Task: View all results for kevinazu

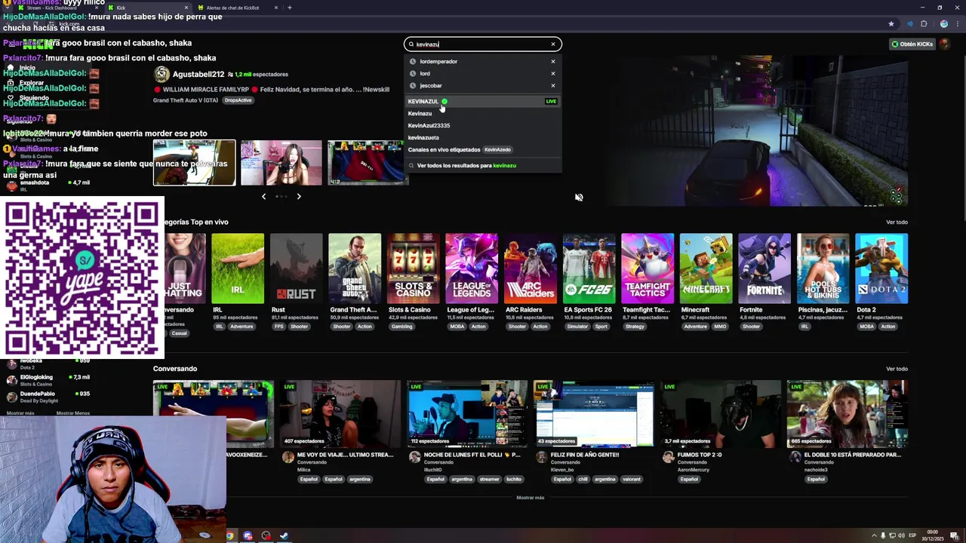Action: click(466, 165)
